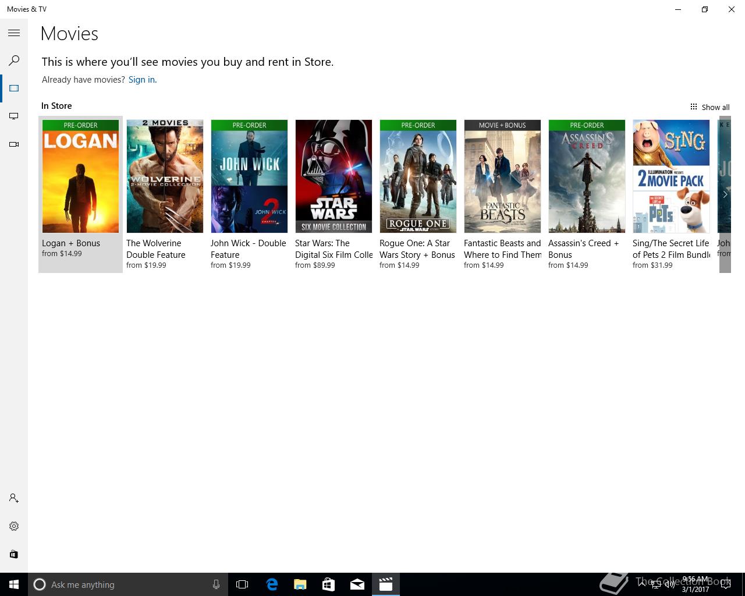Open the Sing/Pets 2 Movie Pack poster
The width and height of the screenshot is (745, 596).
pos(671,176)
